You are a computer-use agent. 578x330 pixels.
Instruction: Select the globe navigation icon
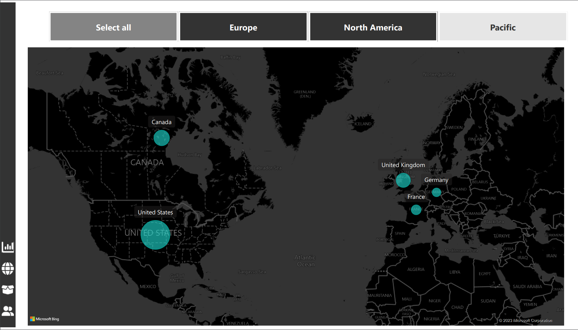[x=8, y=268]
